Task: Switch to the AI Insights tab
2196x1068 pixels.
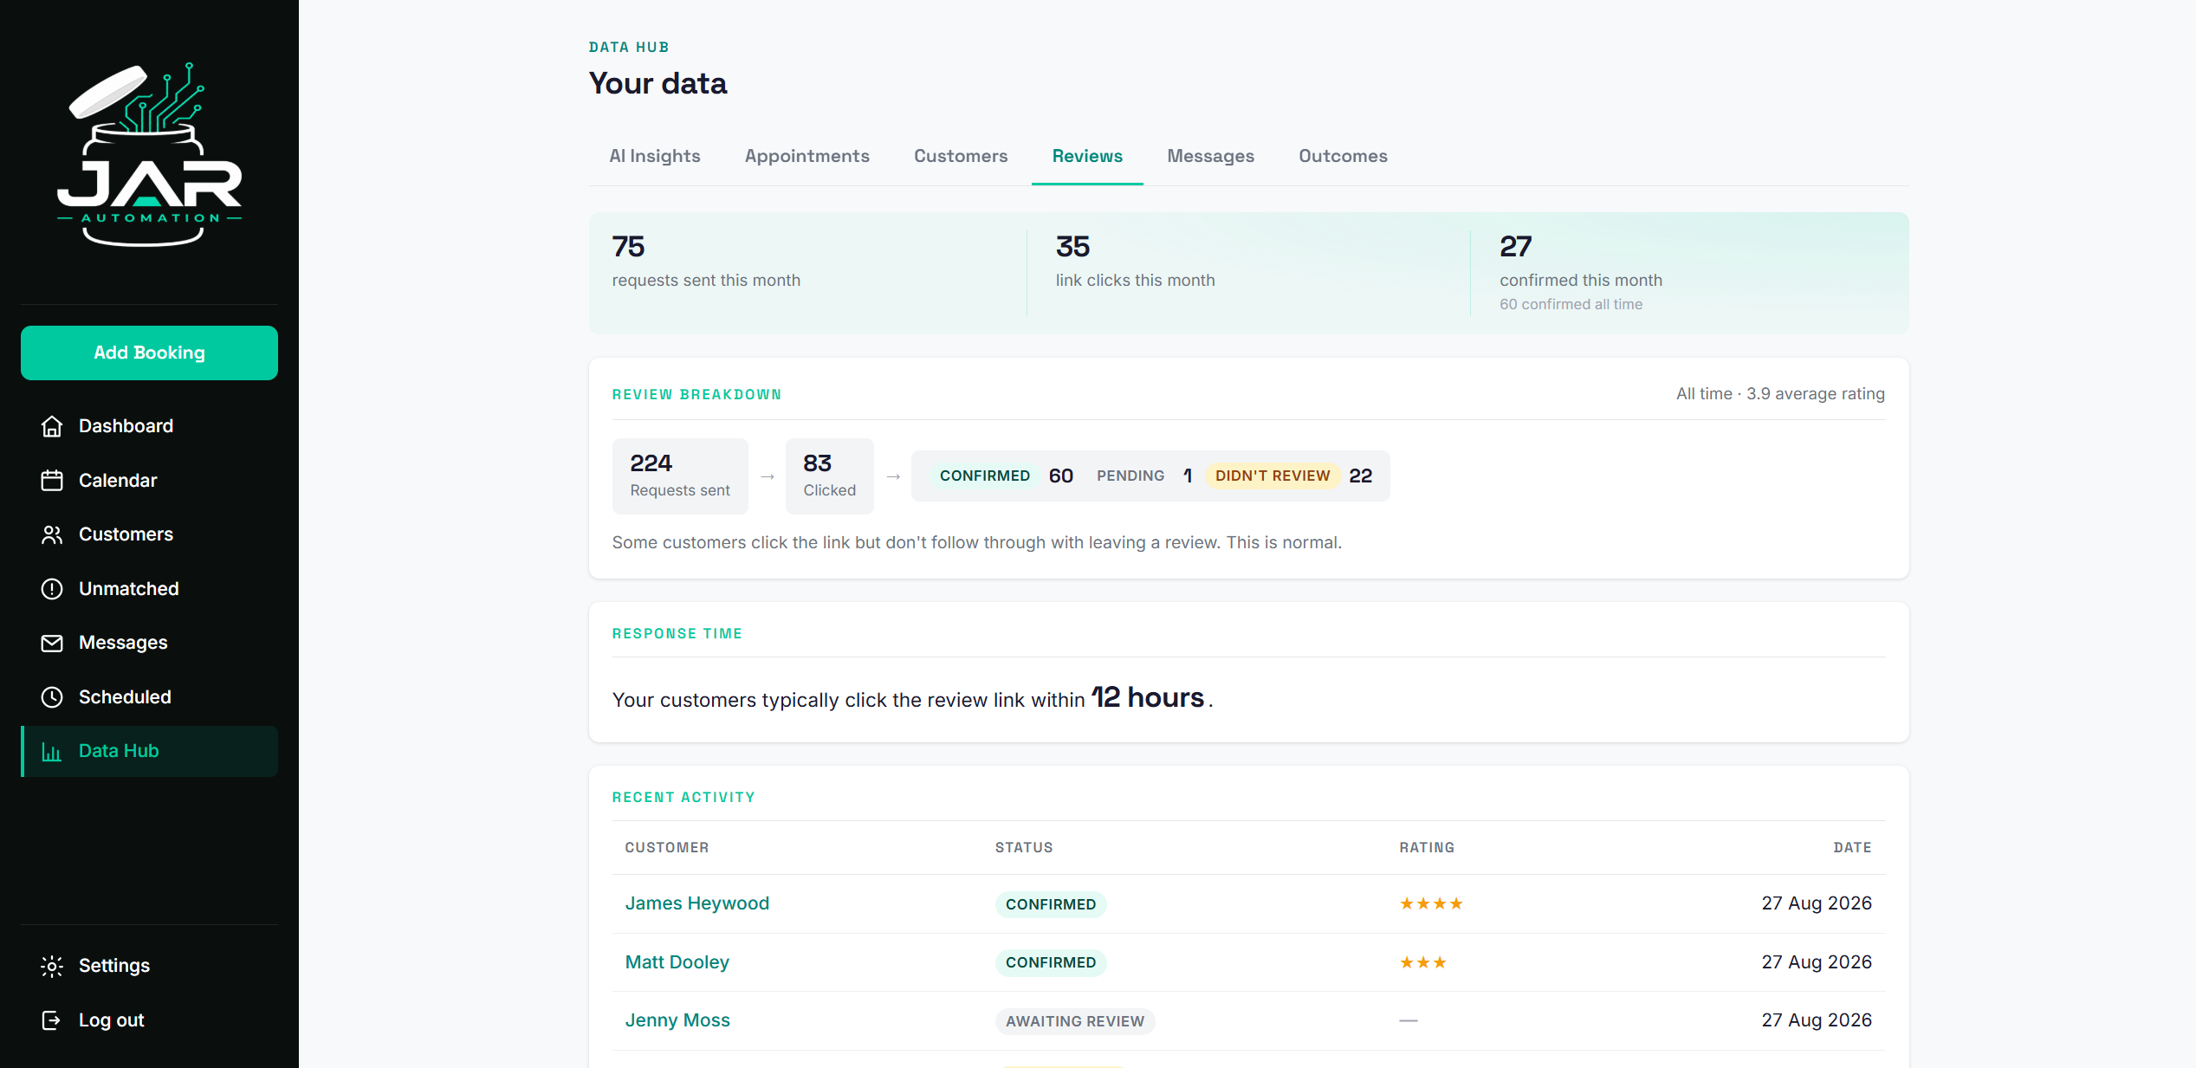Action: 655,156
